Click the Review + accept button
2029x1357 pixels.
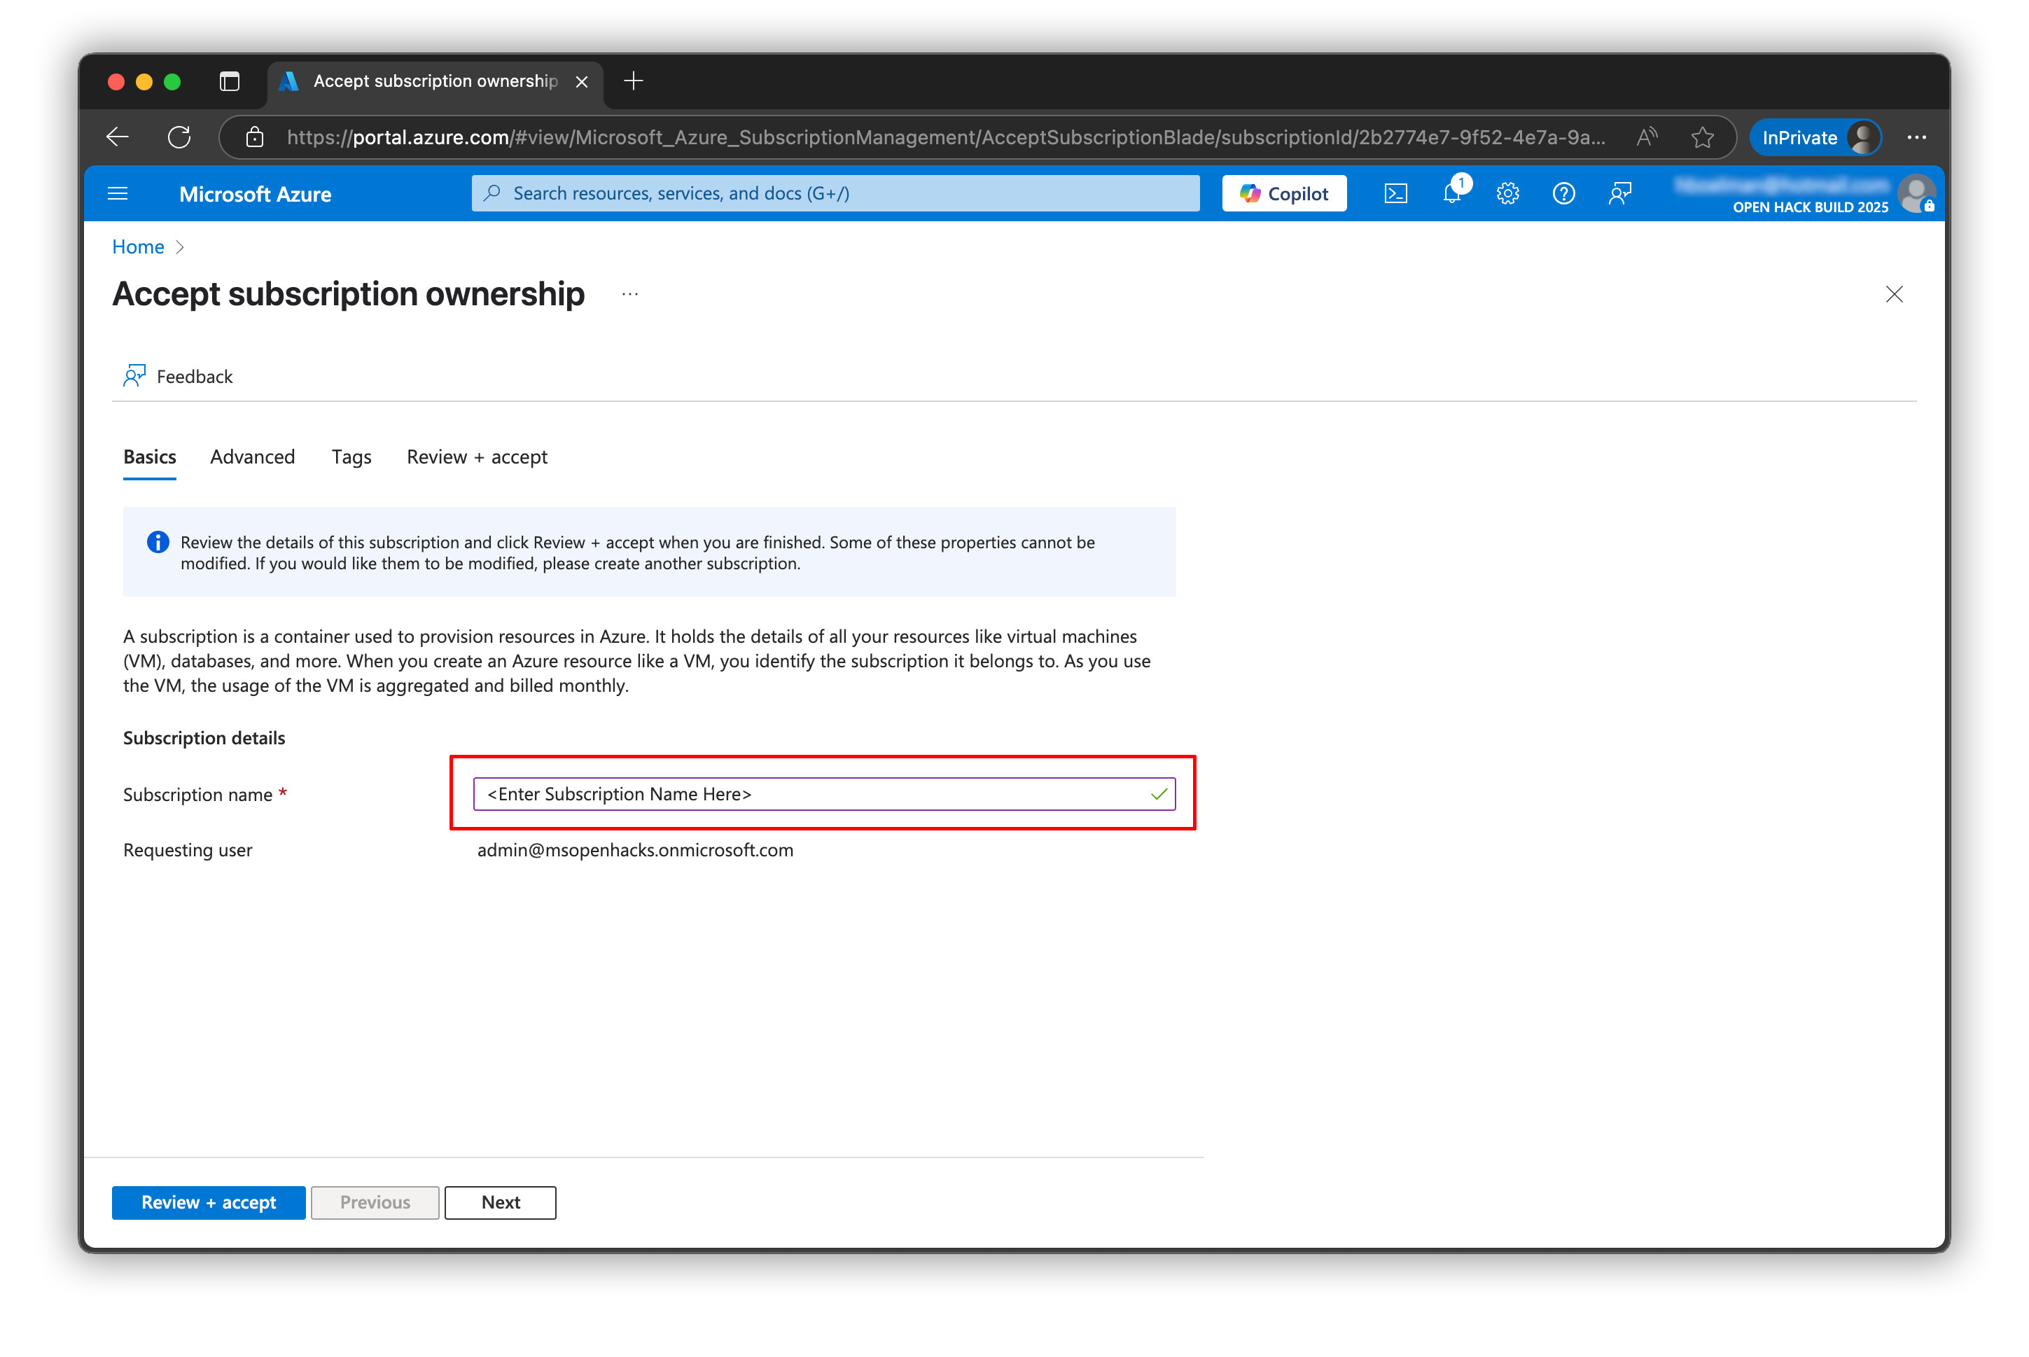coord(209,1202)
